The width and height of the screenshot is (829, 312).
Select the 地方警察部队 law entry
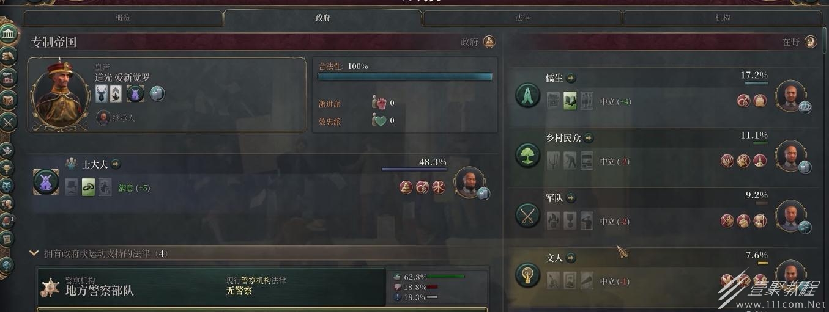coord(211,286)
